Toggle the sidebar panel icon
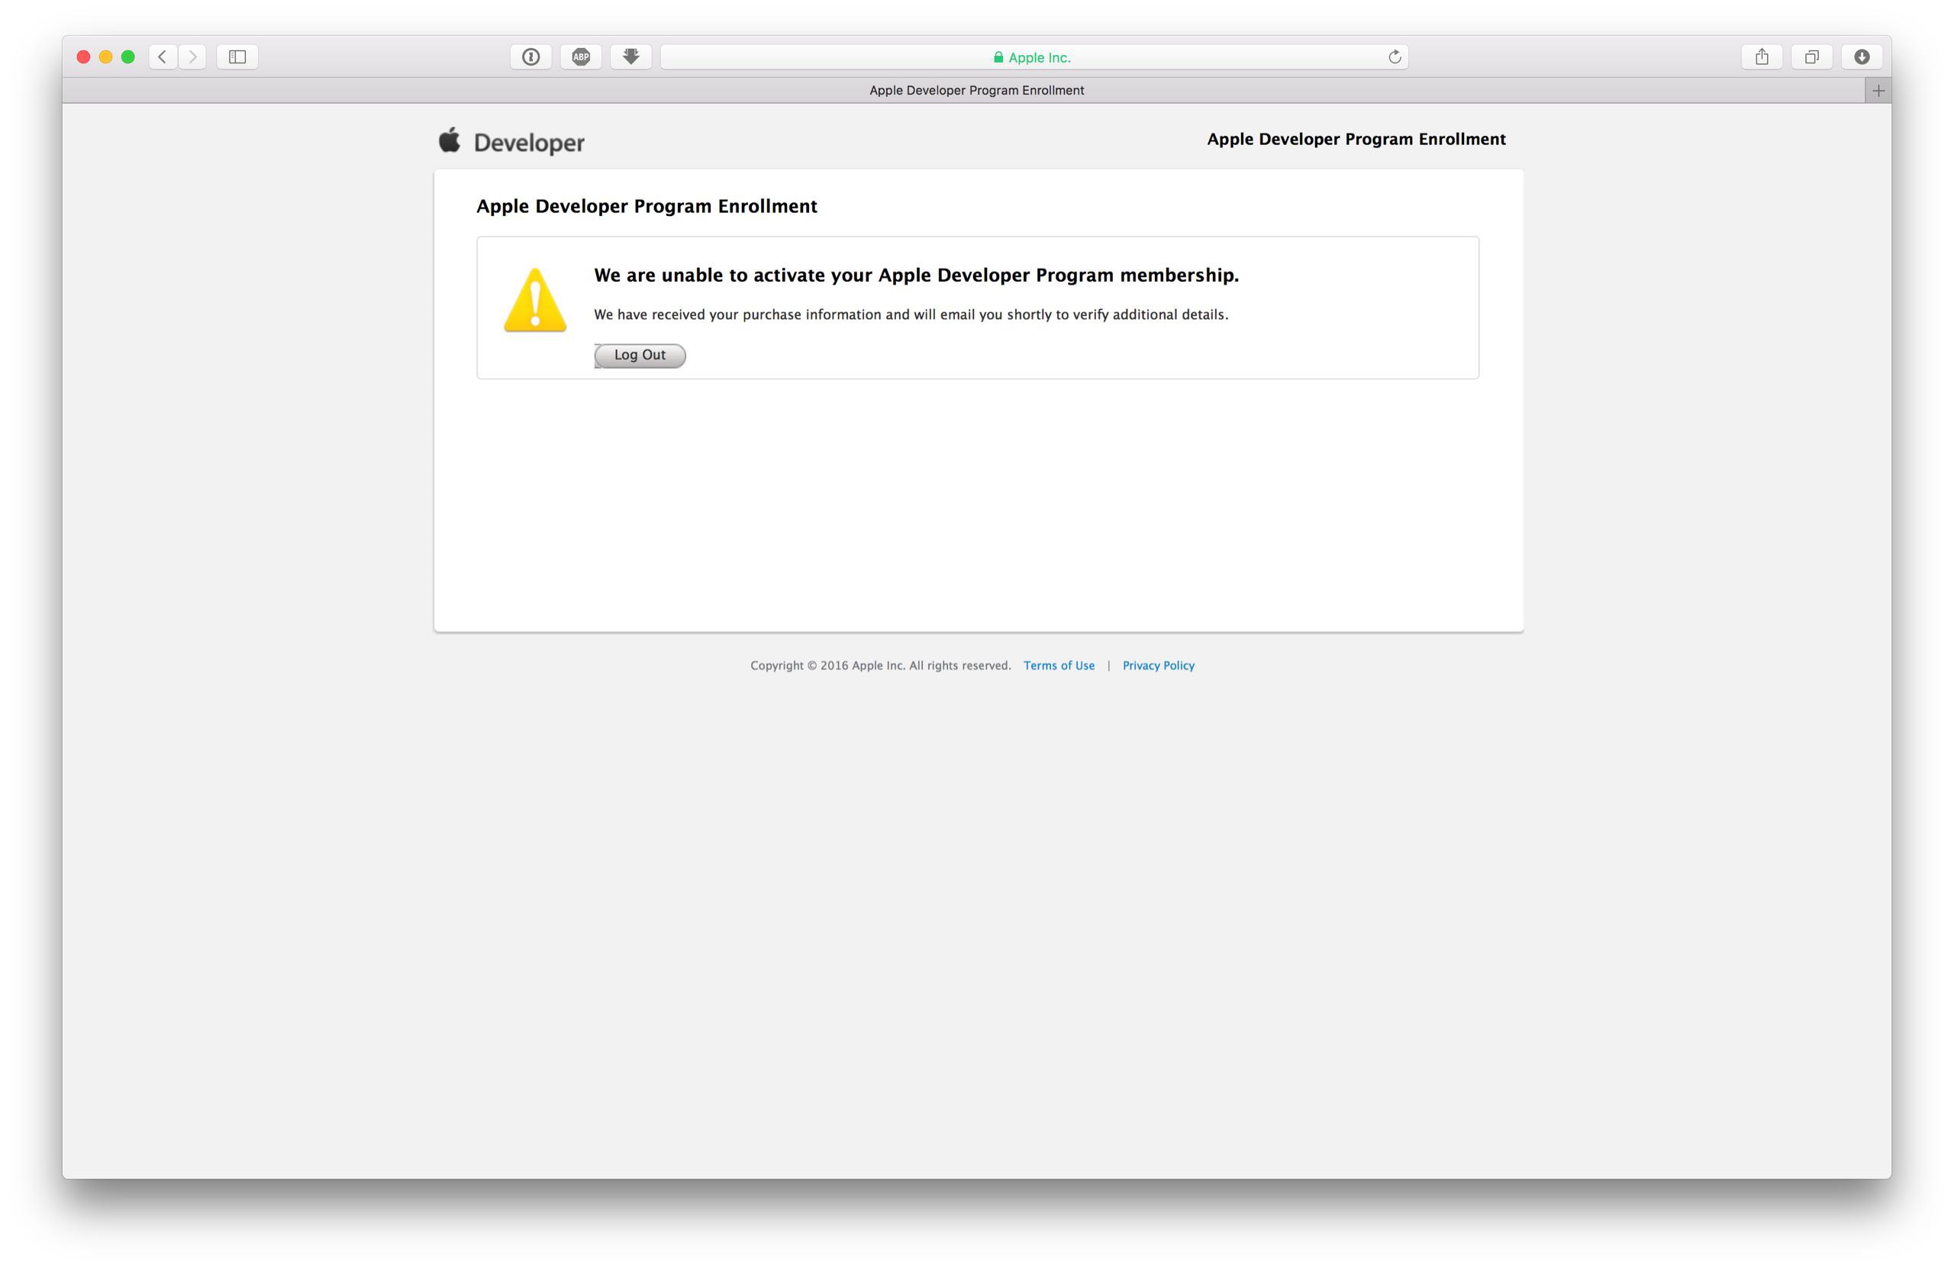Image resolution: width=1954 pixels, height=1268 pixels. 237,56
